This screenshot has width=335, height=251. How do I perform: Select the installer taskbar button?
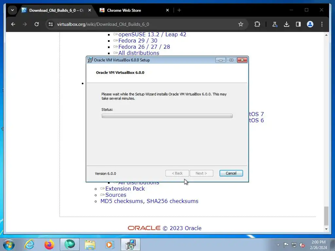tap(131, 244)
